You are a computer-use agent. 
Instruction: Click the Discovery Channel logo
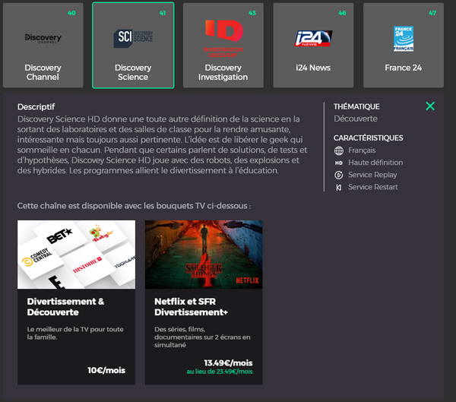pyautogui.click(x=43, y=37)
